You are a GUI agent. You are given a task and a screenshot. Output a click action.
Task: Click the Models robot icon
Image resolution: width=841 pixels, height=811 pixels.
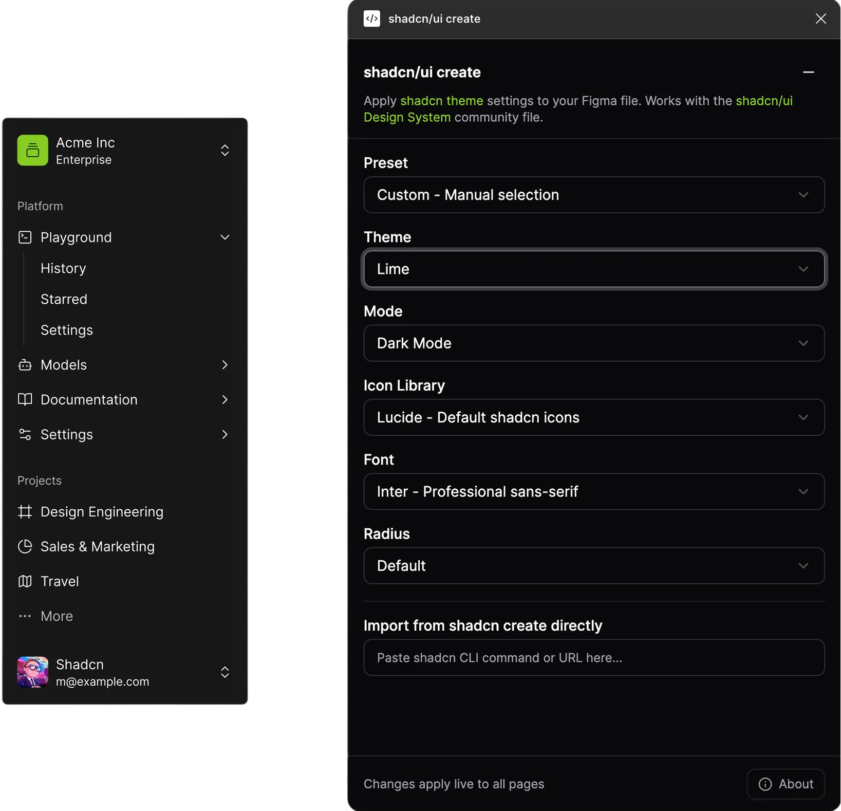[x=25, y=365]
